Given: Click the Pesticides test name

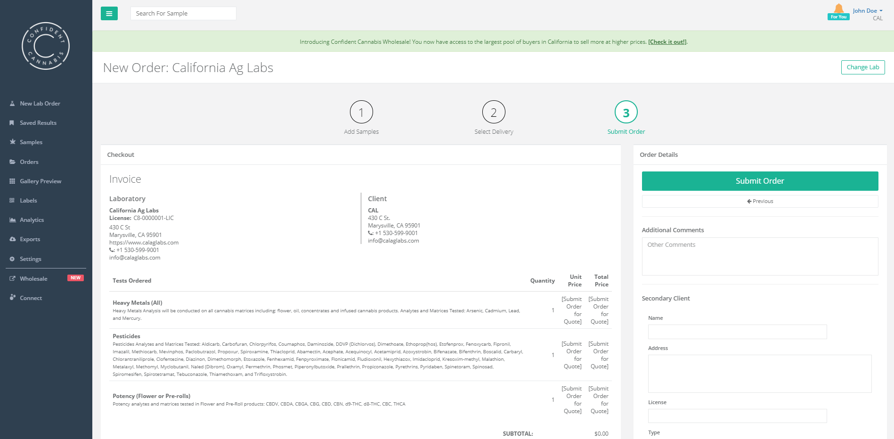Looking at the screenshot, I should (126, 336).
